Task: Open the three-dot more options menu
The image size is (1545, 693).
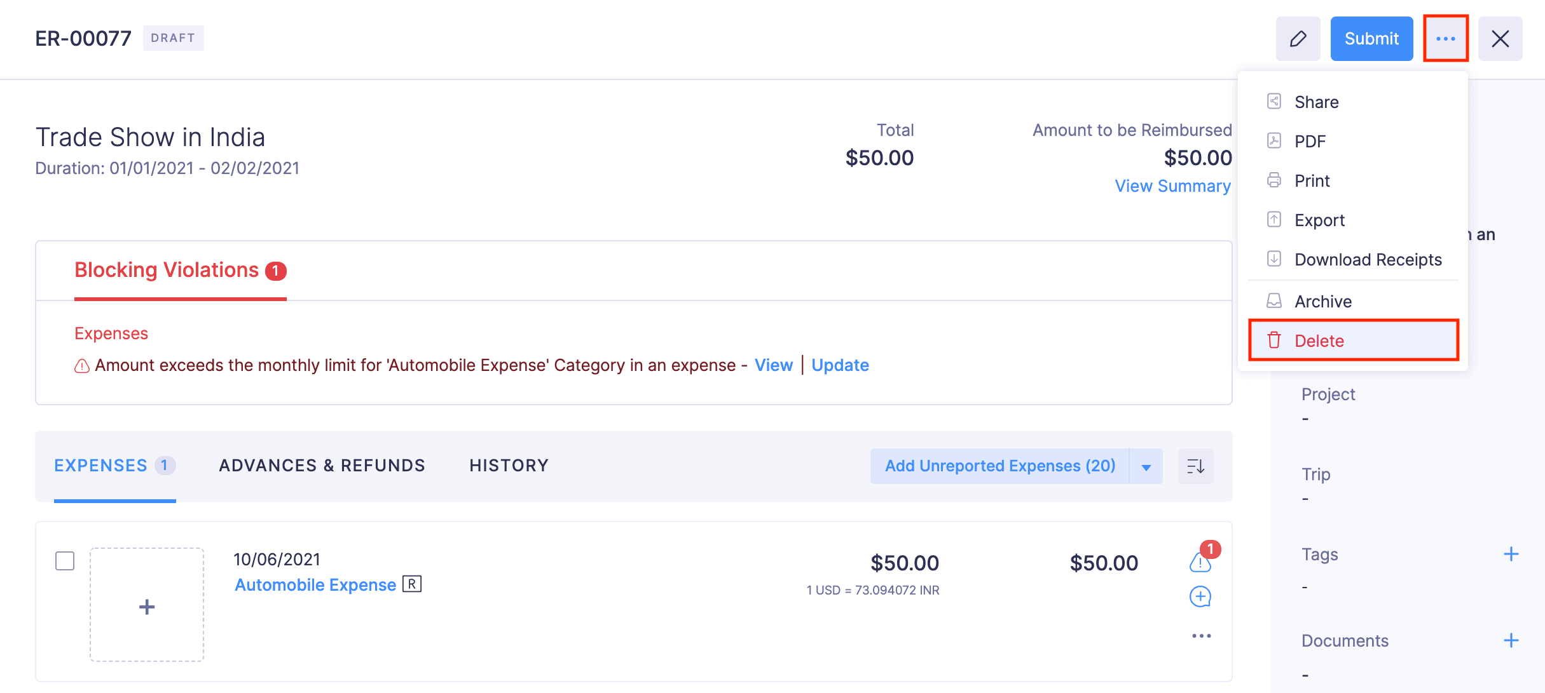Action: click(x=1445, y=39)
